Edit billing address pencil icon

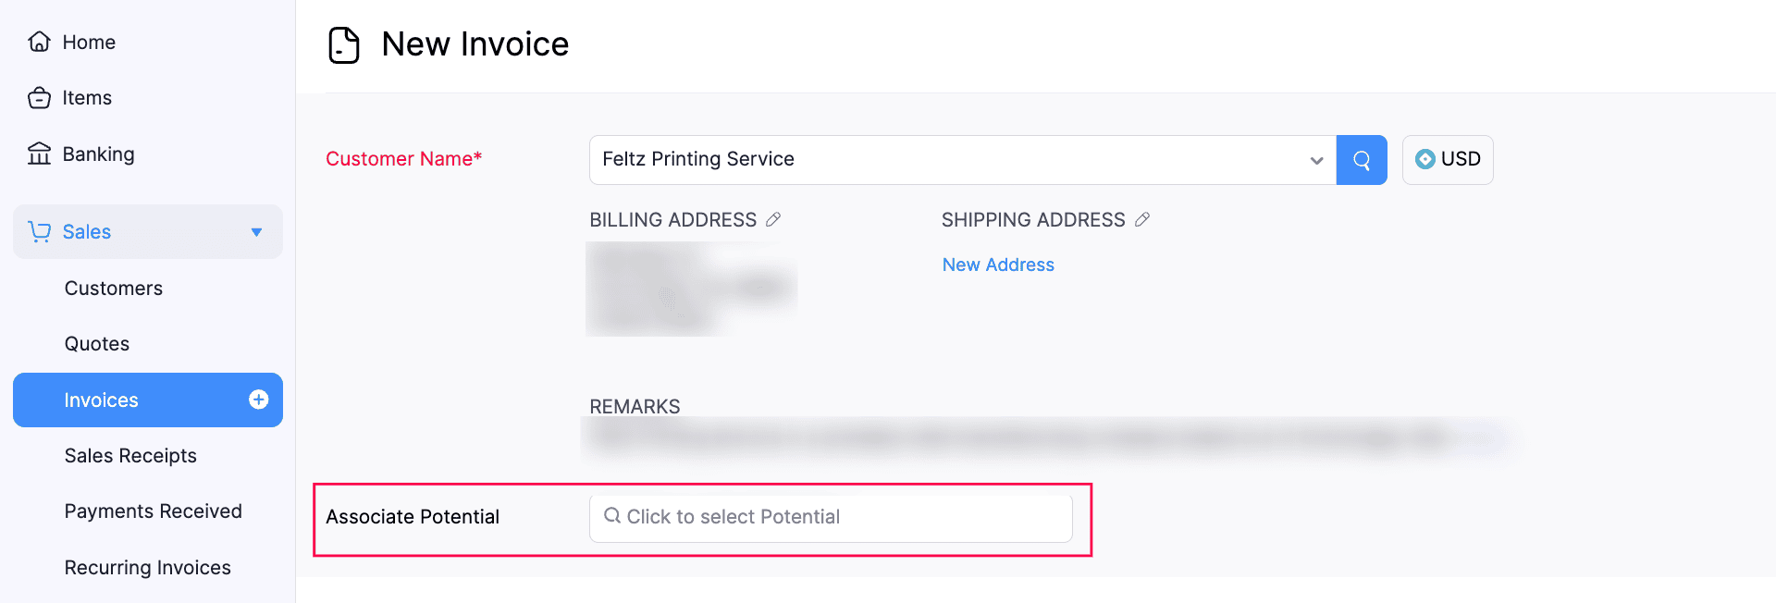tap(773, 219)
